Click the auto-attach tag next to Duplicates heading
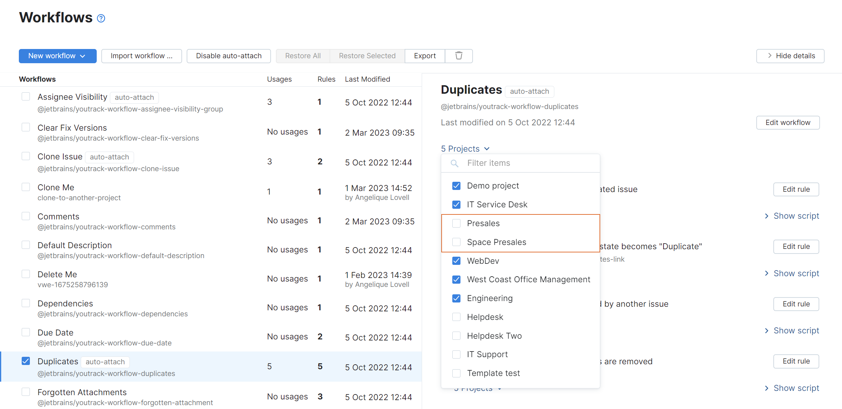This screenshot has height=409, width=842. click(529, 91)
